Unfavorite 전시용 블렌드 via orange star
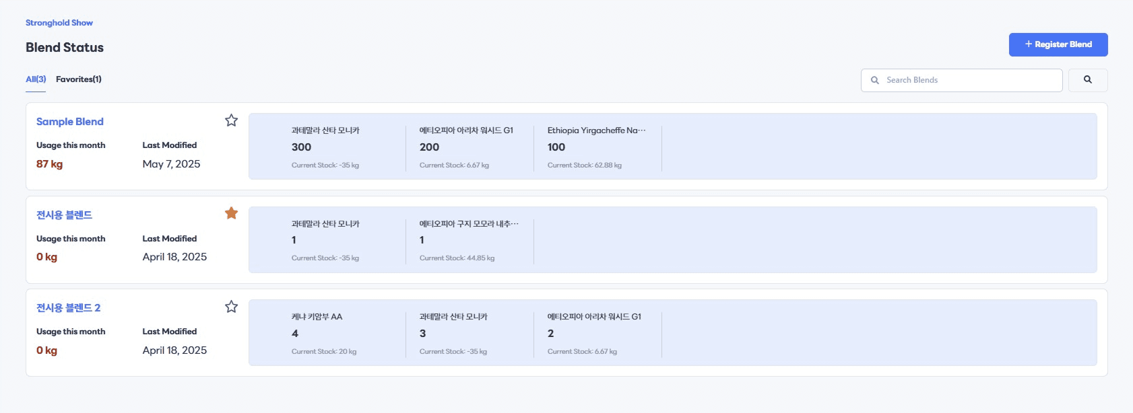Screen dimensions: 1133x413 pos(231,213)
